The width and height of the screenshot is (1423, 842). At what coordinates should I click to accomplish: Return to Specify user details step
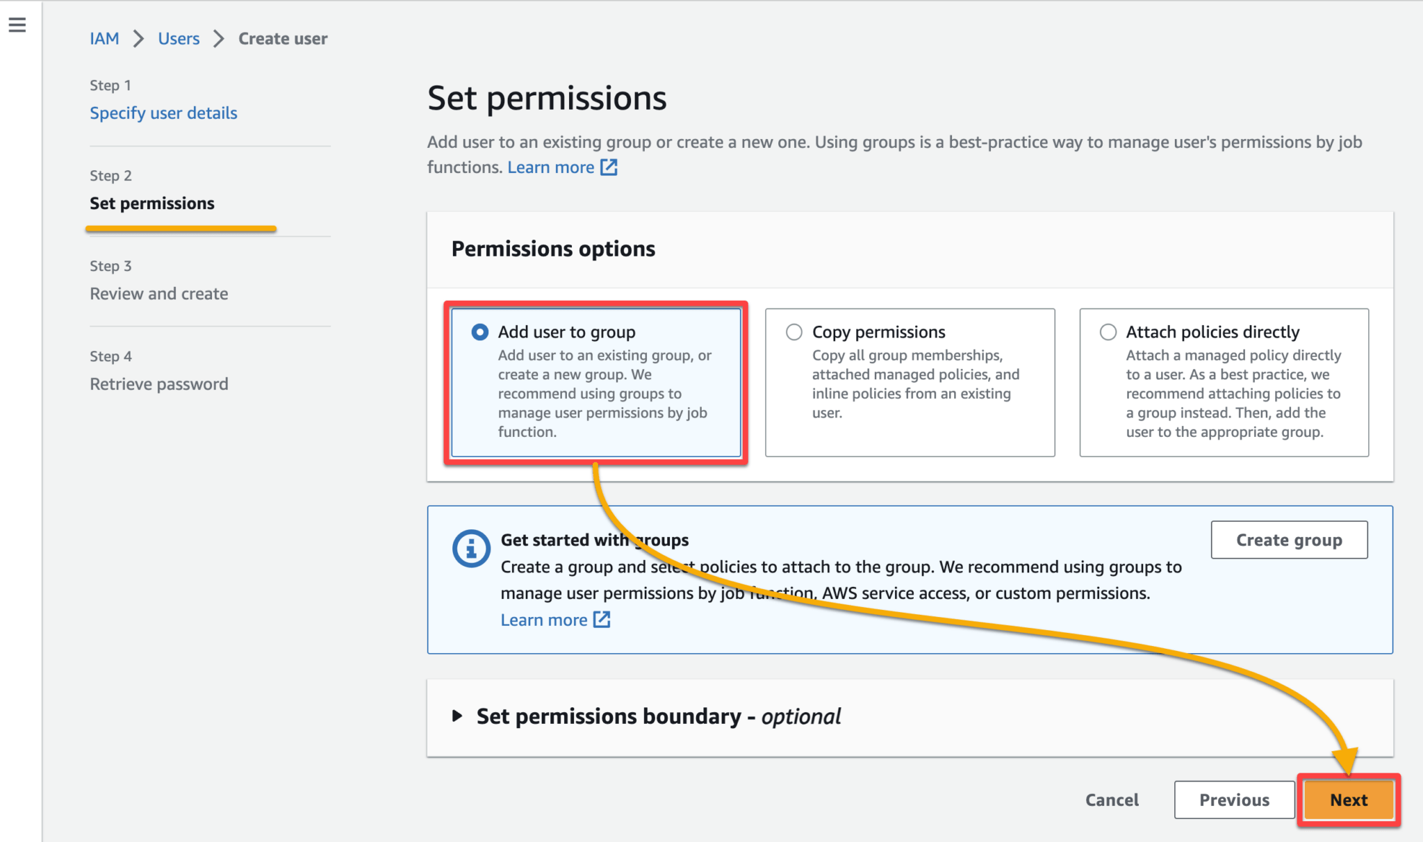pos(163,113)
